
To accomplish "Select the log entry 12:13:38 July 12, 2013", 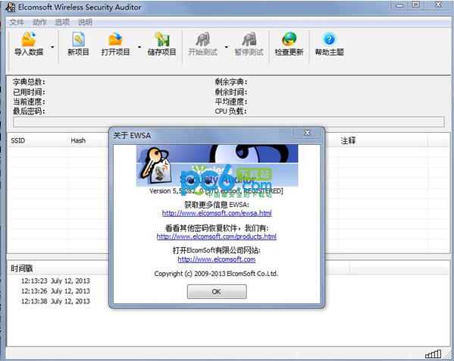I will tap(55, 301).
